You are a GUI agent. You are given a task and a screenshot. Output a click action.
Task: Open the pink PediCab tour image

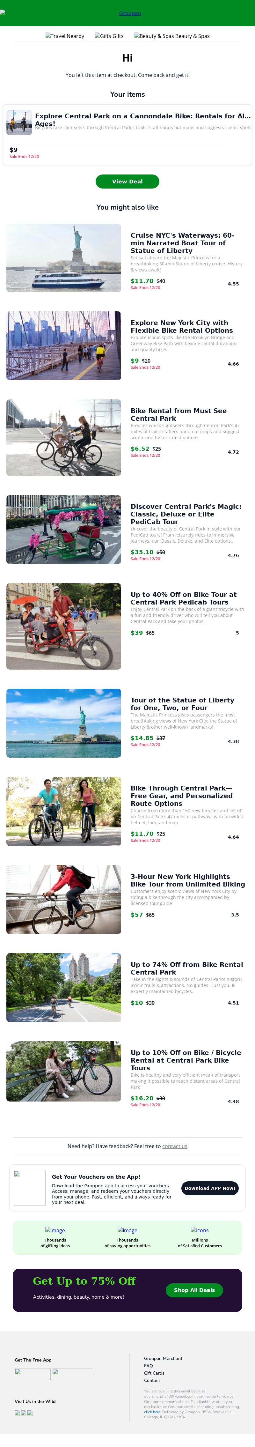63,529
